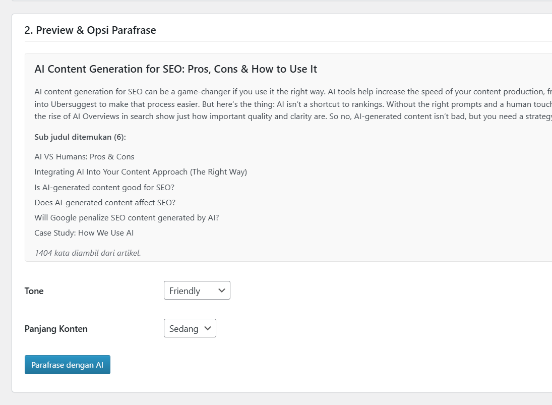The width and height of the screenshot is (552, 405).
Task: Select 'Integrating AI Into Your Content Approach' subheading
Action: point(141,172)
